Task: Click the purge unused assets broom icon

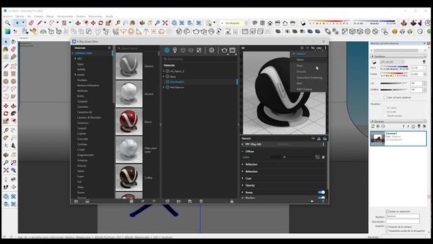Action: pos(231,201)
